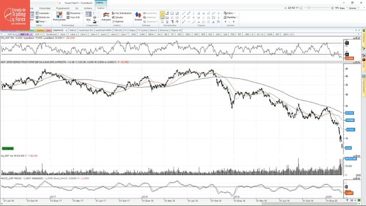This screenshot has height=206, width=366.
Task: Go to previous item in Gestión
Action: 226,22
